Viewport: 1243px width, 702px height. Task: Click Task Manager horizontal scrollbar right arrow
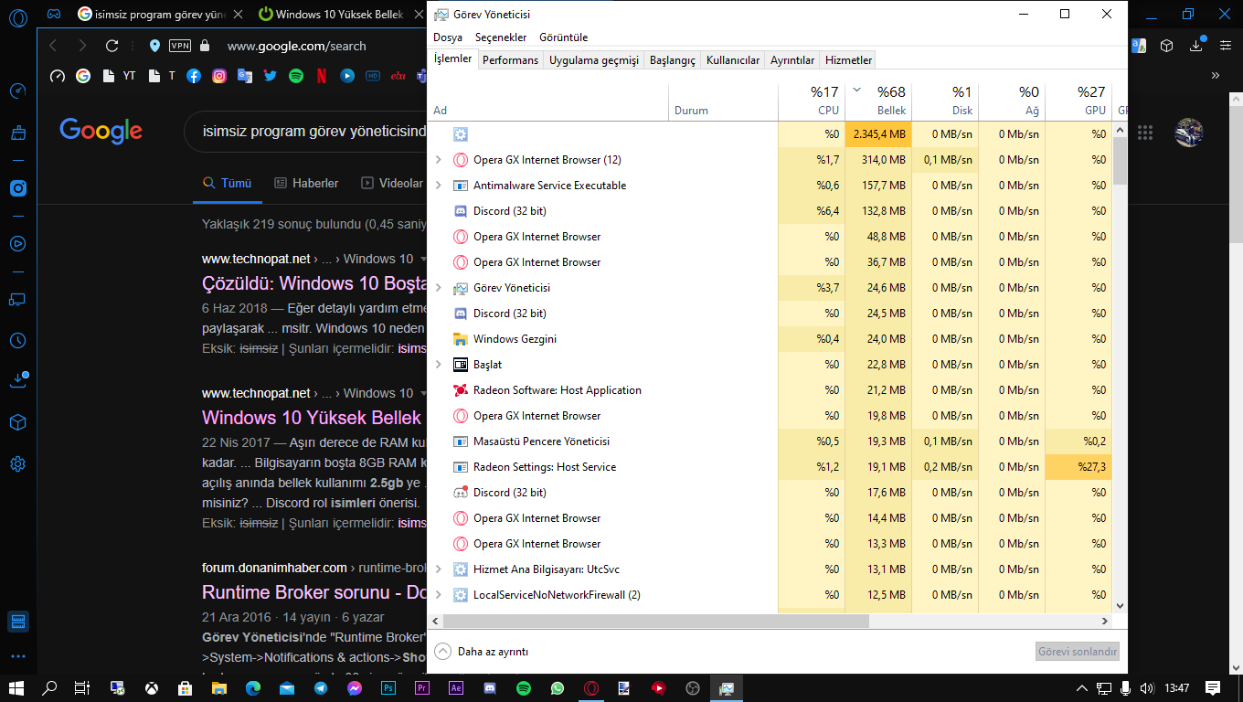(x=1104, y=622)
